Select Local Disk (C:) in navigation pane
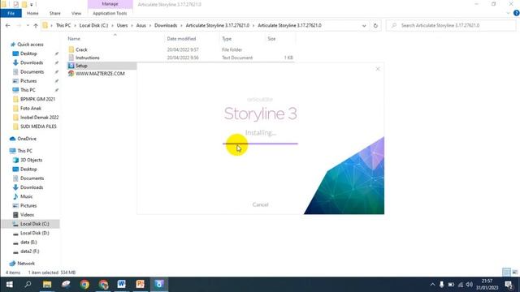520x292 pixels. (x=34, y=224)
